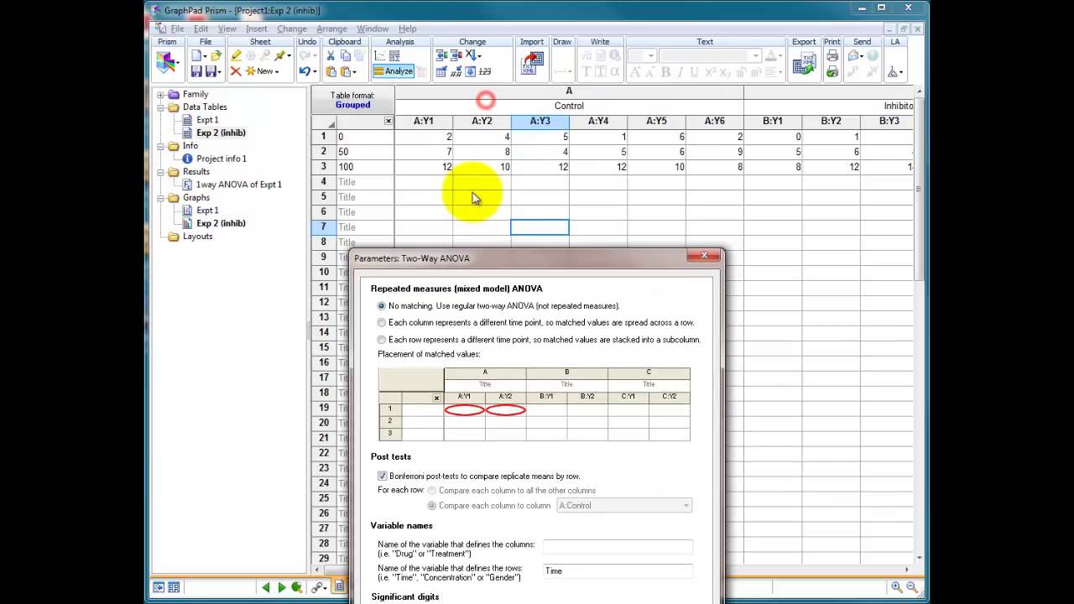Close the Two-Way ANOVA parameters dialog

pos(705,255)
